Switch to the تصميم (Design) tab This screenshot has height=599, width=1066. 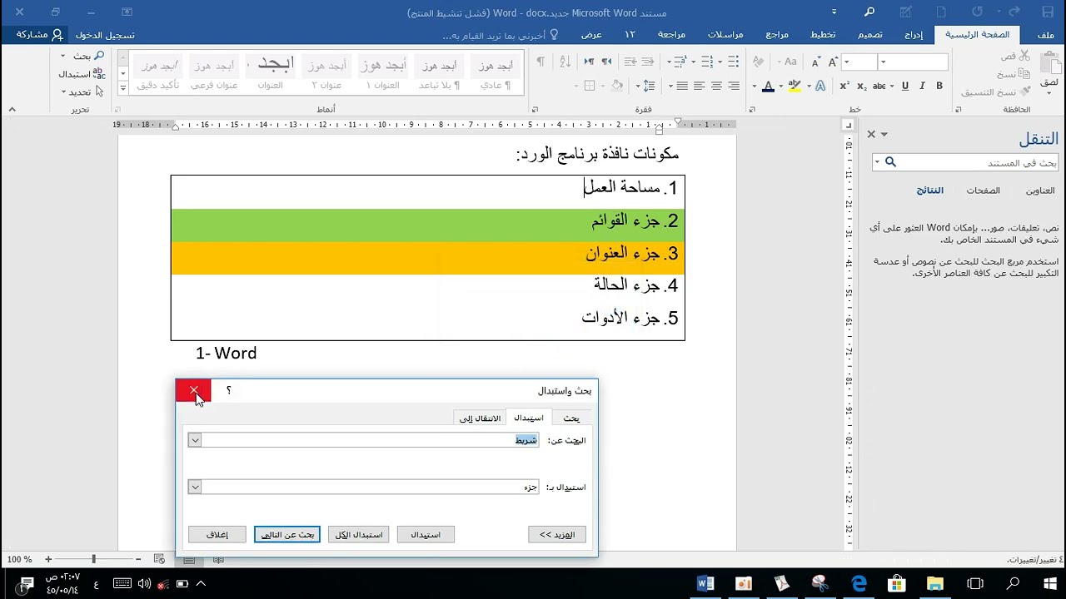[870, 35]
